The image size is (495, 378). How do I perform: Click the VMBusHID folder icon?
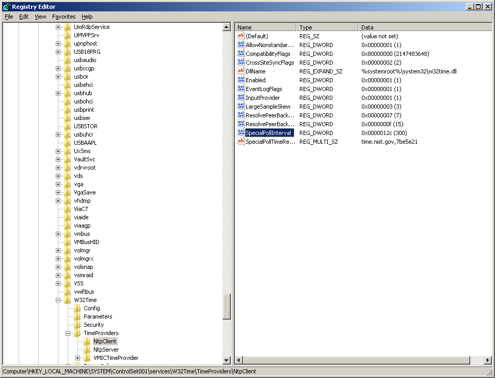coord(68,242)
